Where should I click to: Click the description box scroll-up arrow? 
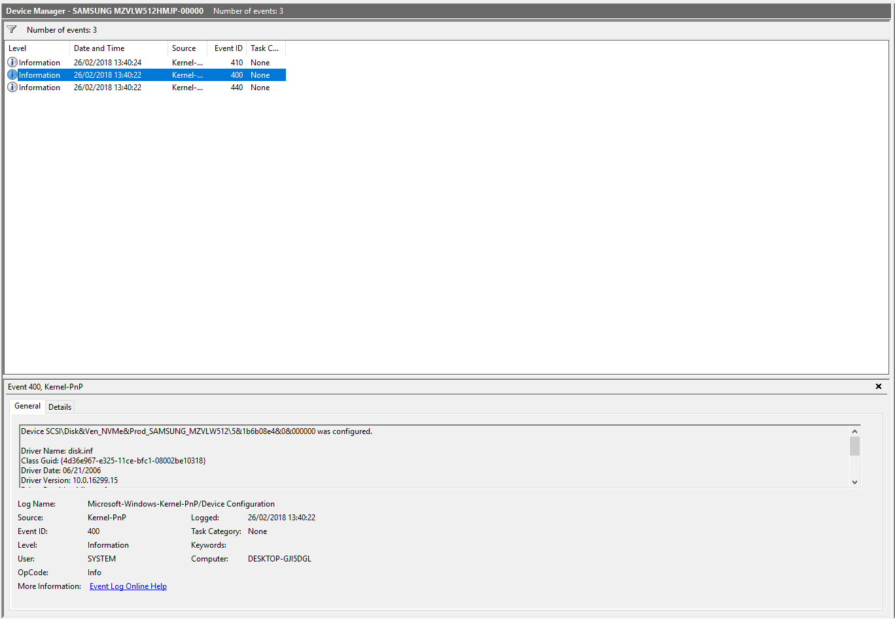tap(854, 431)
